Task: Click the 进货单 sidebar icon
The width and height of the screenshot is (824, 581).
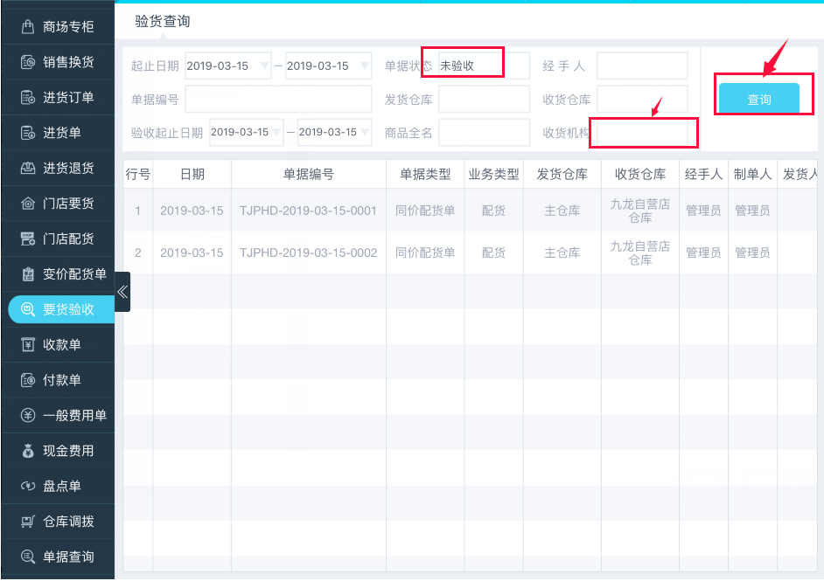Action: pos(28,133)
